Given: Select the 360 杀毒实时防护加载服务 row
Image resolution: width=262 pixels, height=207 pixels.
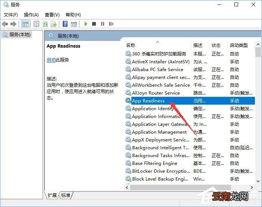Looking at the screenshot, I should click(190, 54).
